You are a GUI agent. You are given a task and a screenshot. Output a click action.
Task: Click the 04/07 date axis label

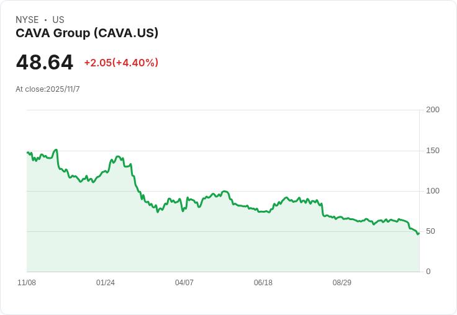[184, 283]
